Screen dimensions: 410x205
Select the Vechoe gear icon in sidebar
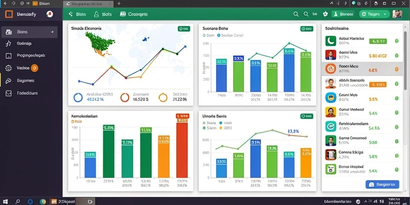click(9, 68)
